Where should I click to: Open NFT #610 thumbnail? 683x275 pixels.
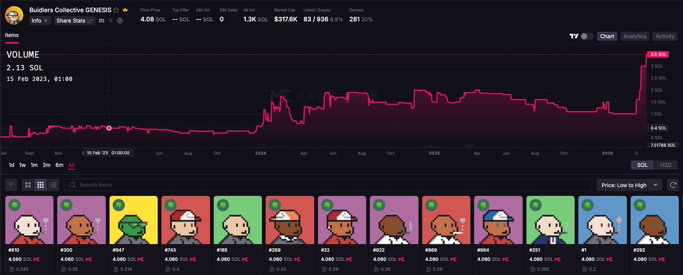[29, 220]
